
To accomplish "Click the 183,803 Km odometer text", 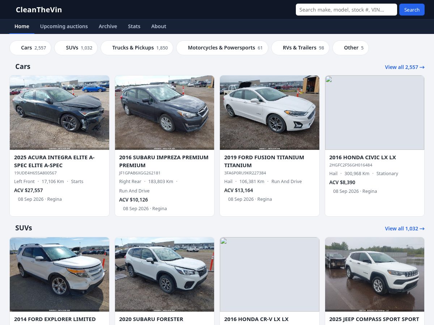I will (x=161, y=182).
